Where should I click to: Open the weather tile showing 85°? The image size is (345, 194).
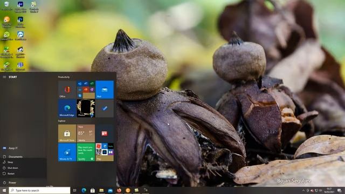(x=86, y=133)
